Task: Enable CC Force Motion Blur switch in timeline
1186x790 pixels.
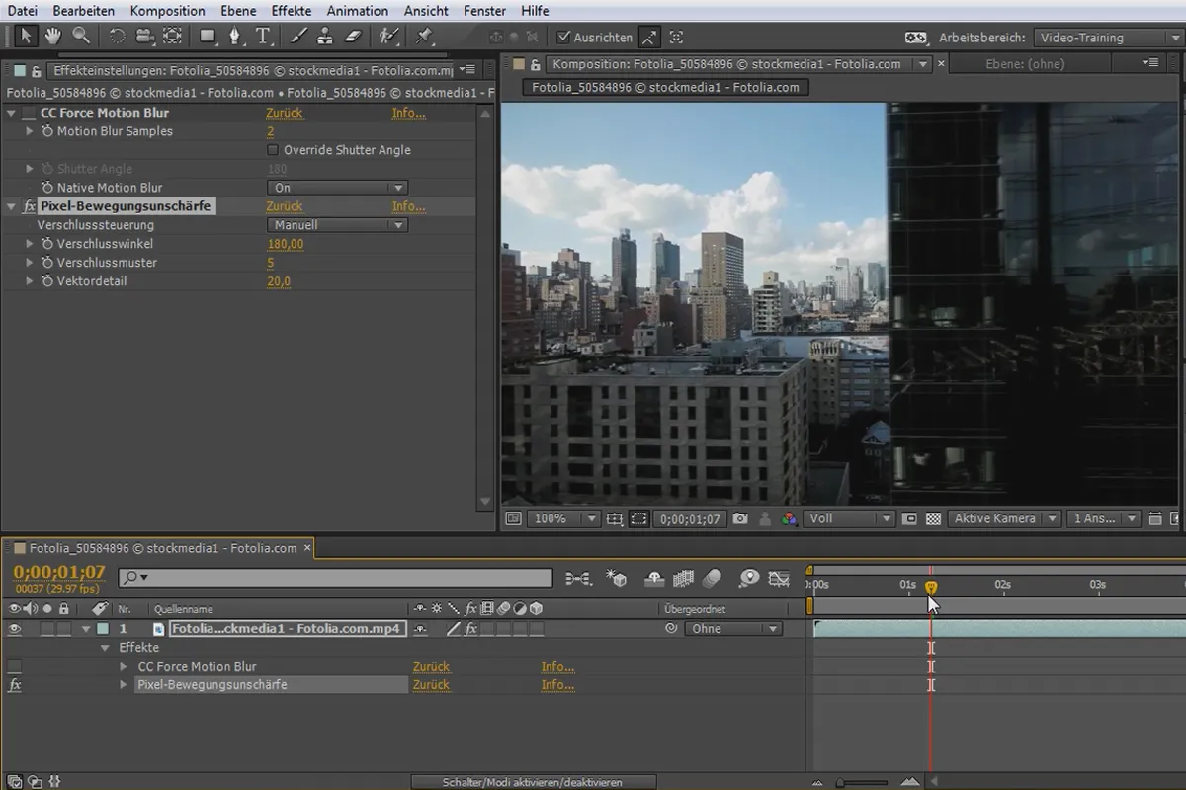Action: pyautogui.click(x=14, y=667)
